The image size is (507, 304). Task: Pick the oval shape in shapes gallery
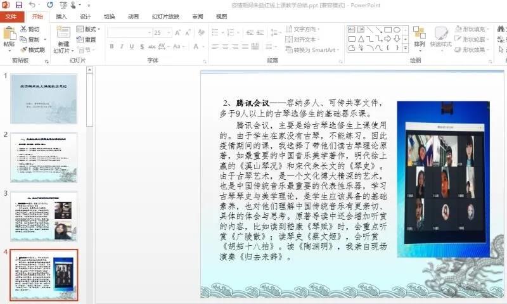coord(397,29)
